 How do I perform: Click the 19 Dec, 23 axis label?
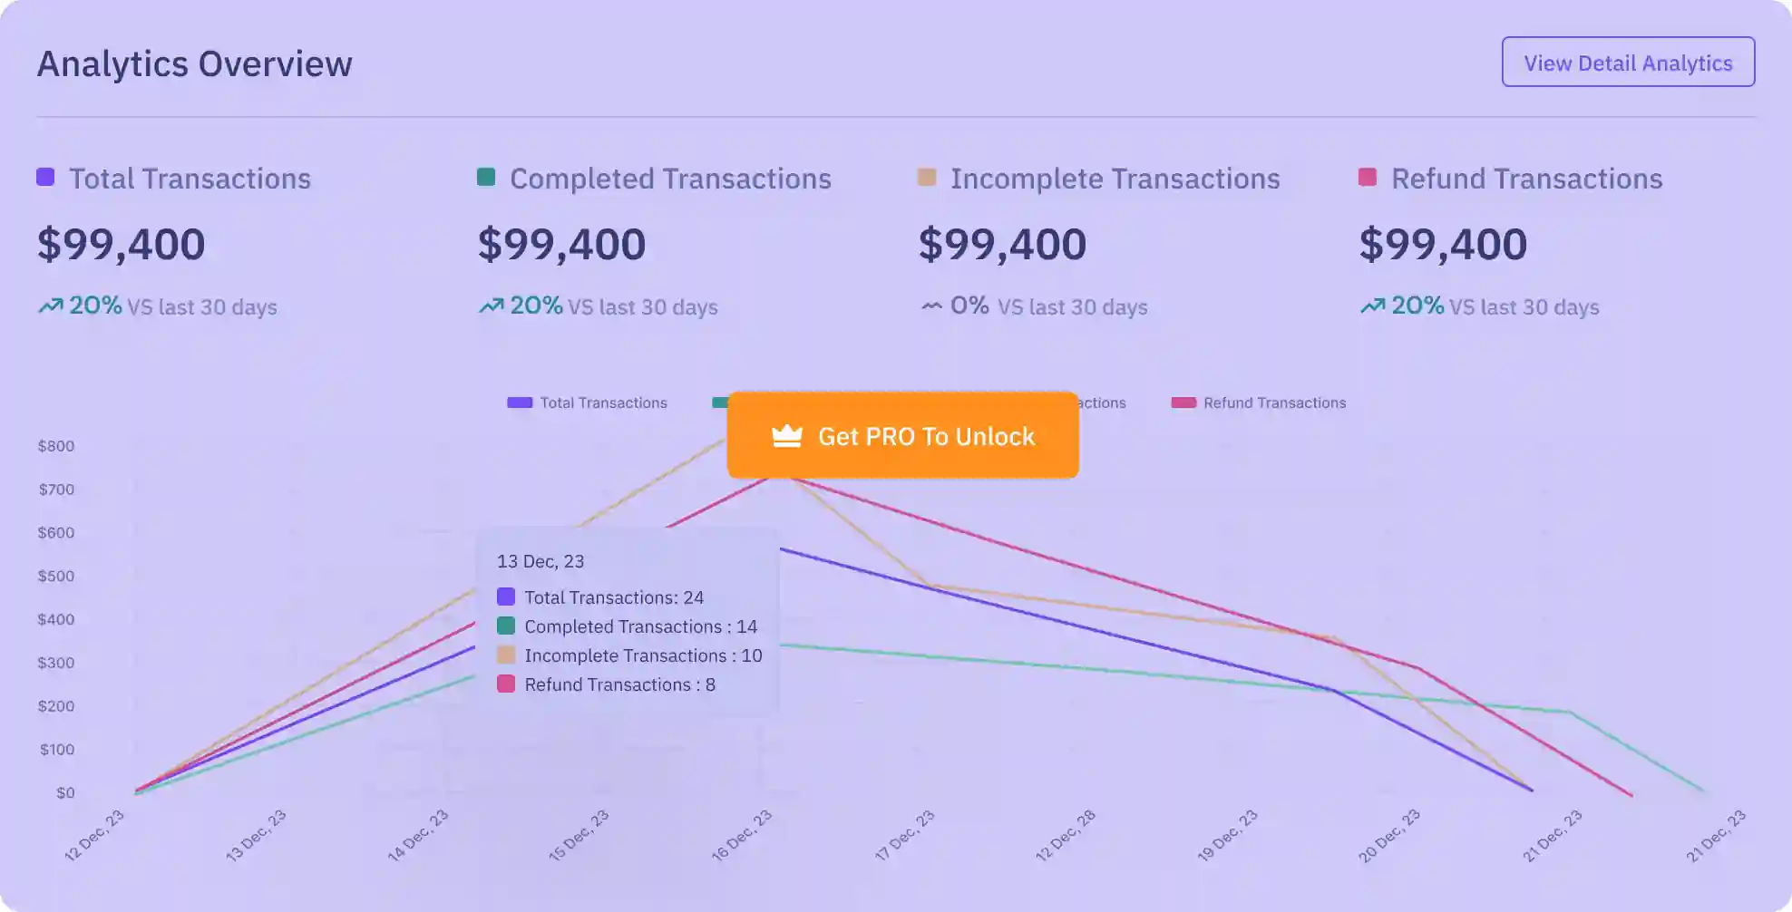(1227, 835)
